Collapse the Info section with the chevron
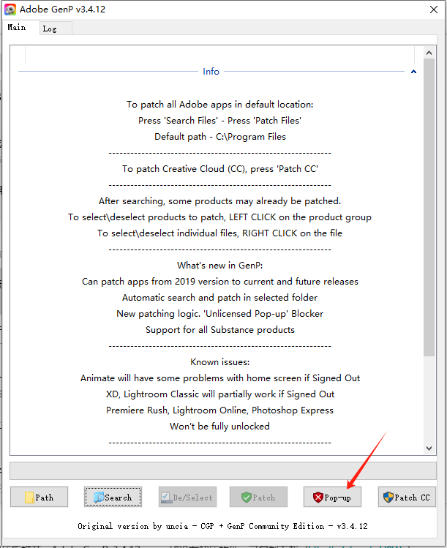This screenshot has width=447, height=548. point(413,72)
